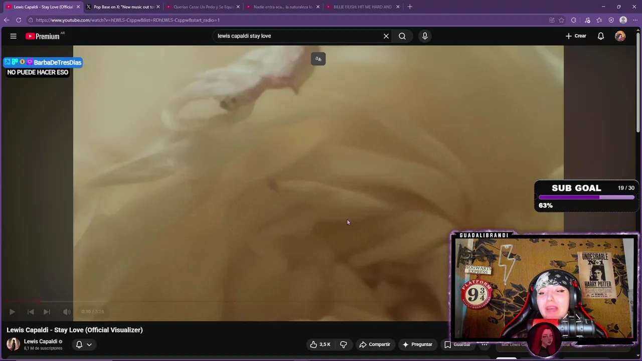Play the video
This screenshot has height=361, width=642.
(12, 312)
